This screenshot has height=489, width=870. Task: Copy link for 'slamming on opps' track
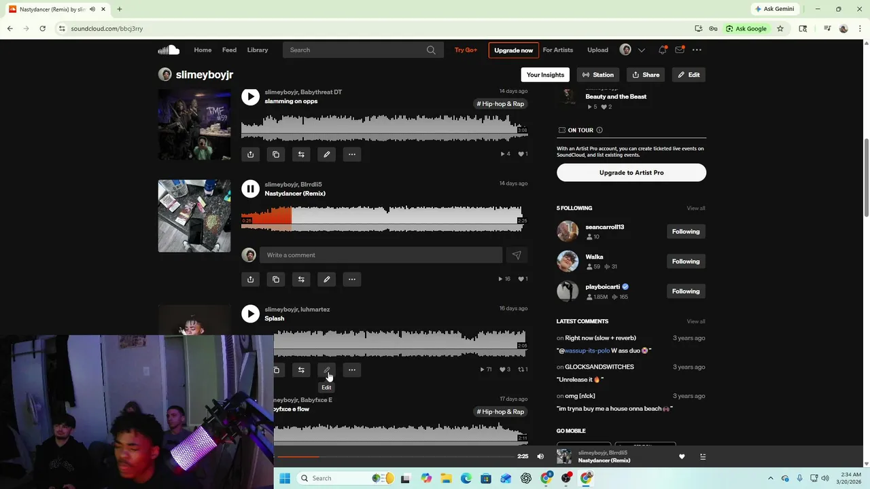(x=276, y=154)
